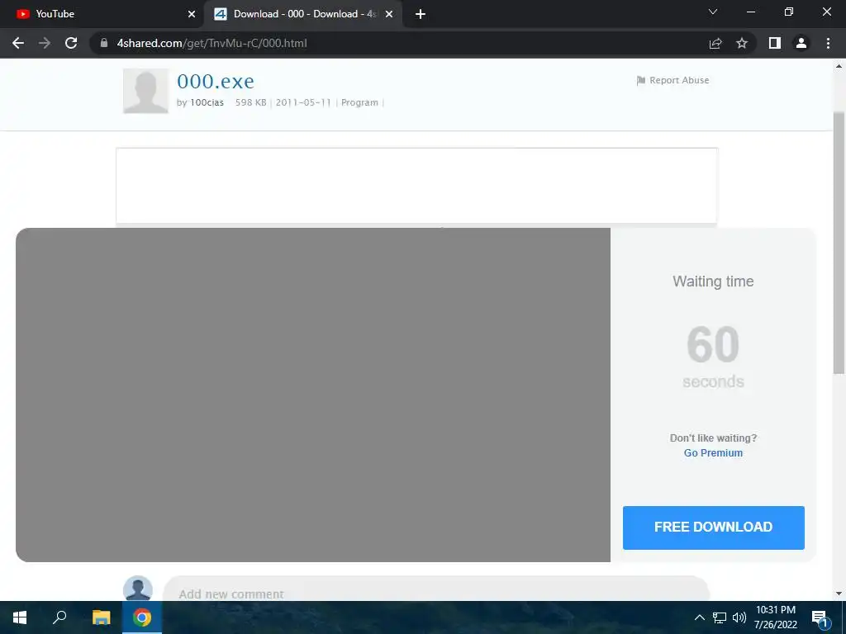Reload the 4shared page
This screenshot has width=846, height=634.
71,43
